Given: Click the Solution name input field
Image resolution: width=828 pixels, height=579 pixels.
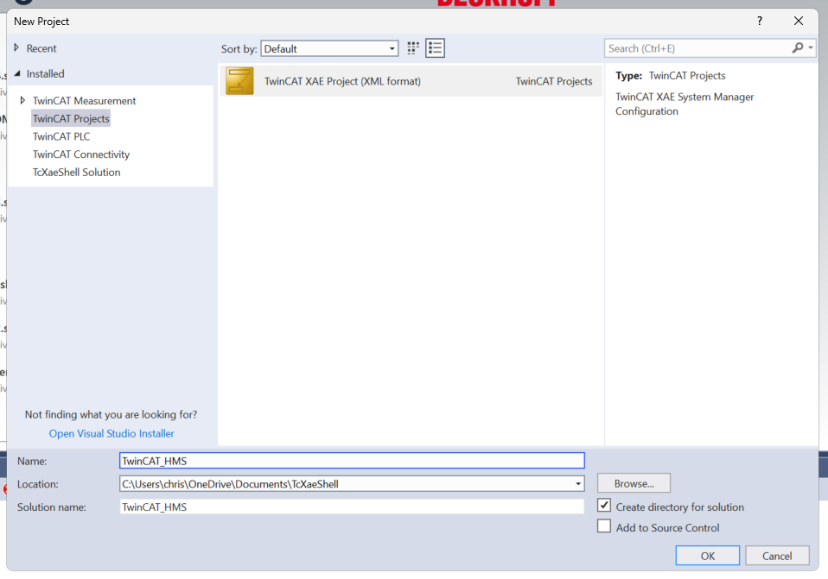Looking at the screenshot, I should point(352,507).
